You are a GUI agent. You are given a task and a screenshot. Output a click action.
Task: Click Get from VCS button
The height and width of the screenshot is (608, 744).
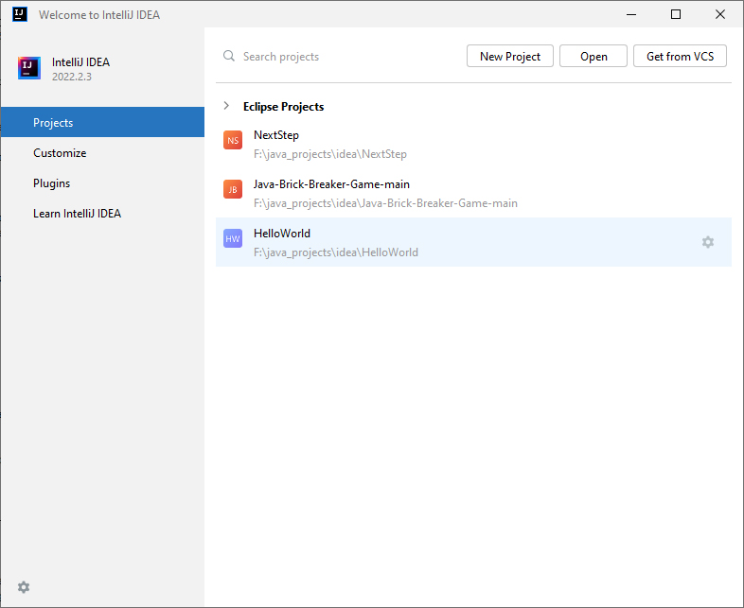click(x=680, y=56)
